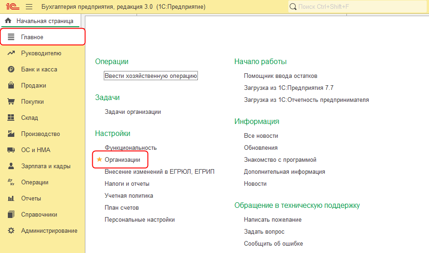Open the Склад section

coord(43,118)
